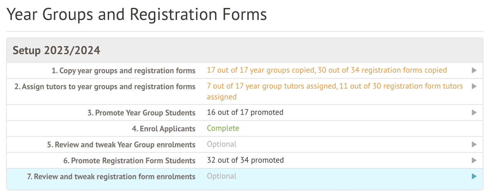Click arrow beside assign tutors step
Screen dimensions: 485x192
coord(474,86)
